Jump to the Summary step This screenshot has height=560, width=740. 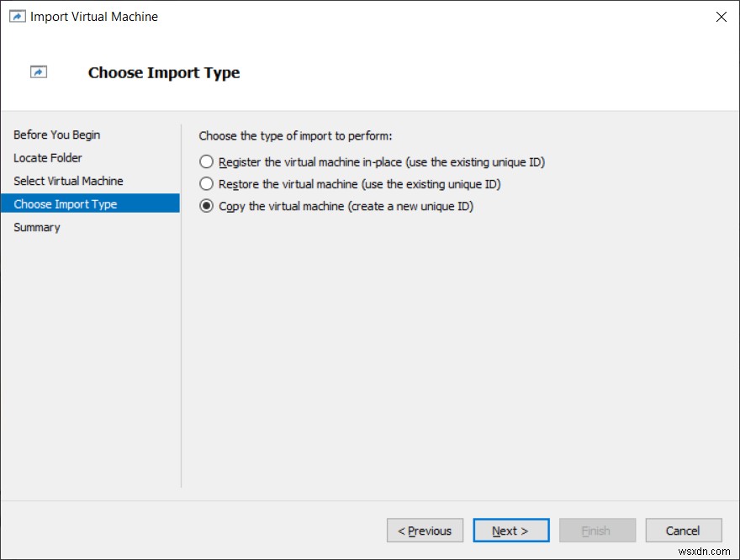(36, 227)
